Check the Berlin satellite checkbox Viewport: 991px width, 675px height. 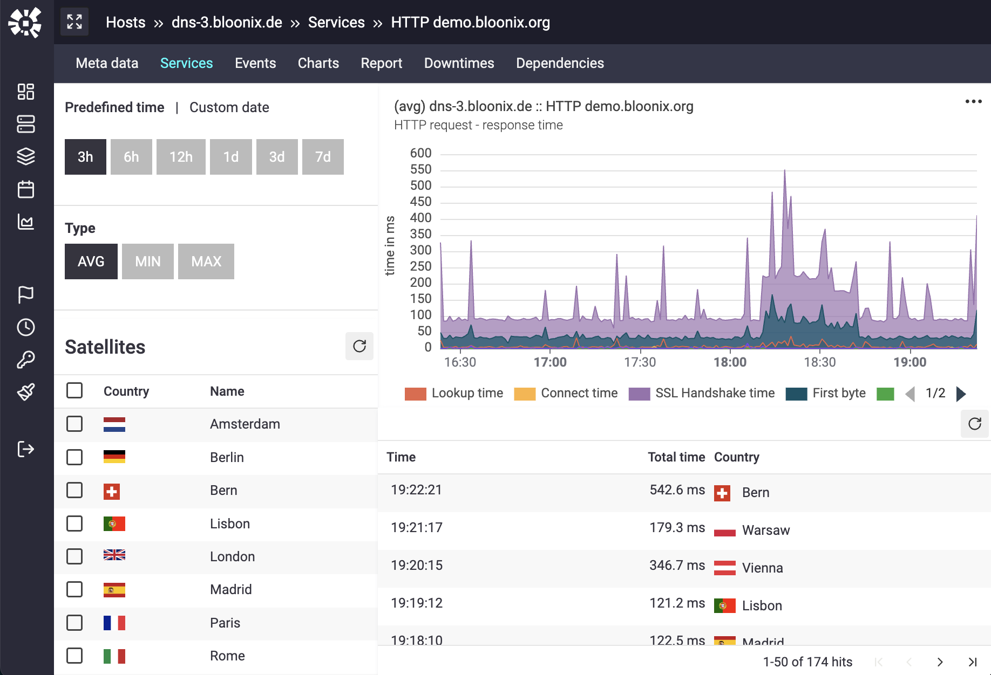pyautogui.click(x=74, y=457)
